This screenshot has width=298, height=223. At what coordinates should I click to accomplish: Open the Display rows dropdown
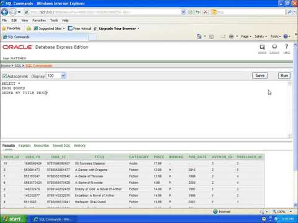point(56,76)
